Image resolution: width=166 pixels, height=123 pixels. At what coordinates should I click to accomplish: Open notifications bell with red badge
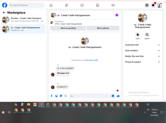tap(153, 5)
